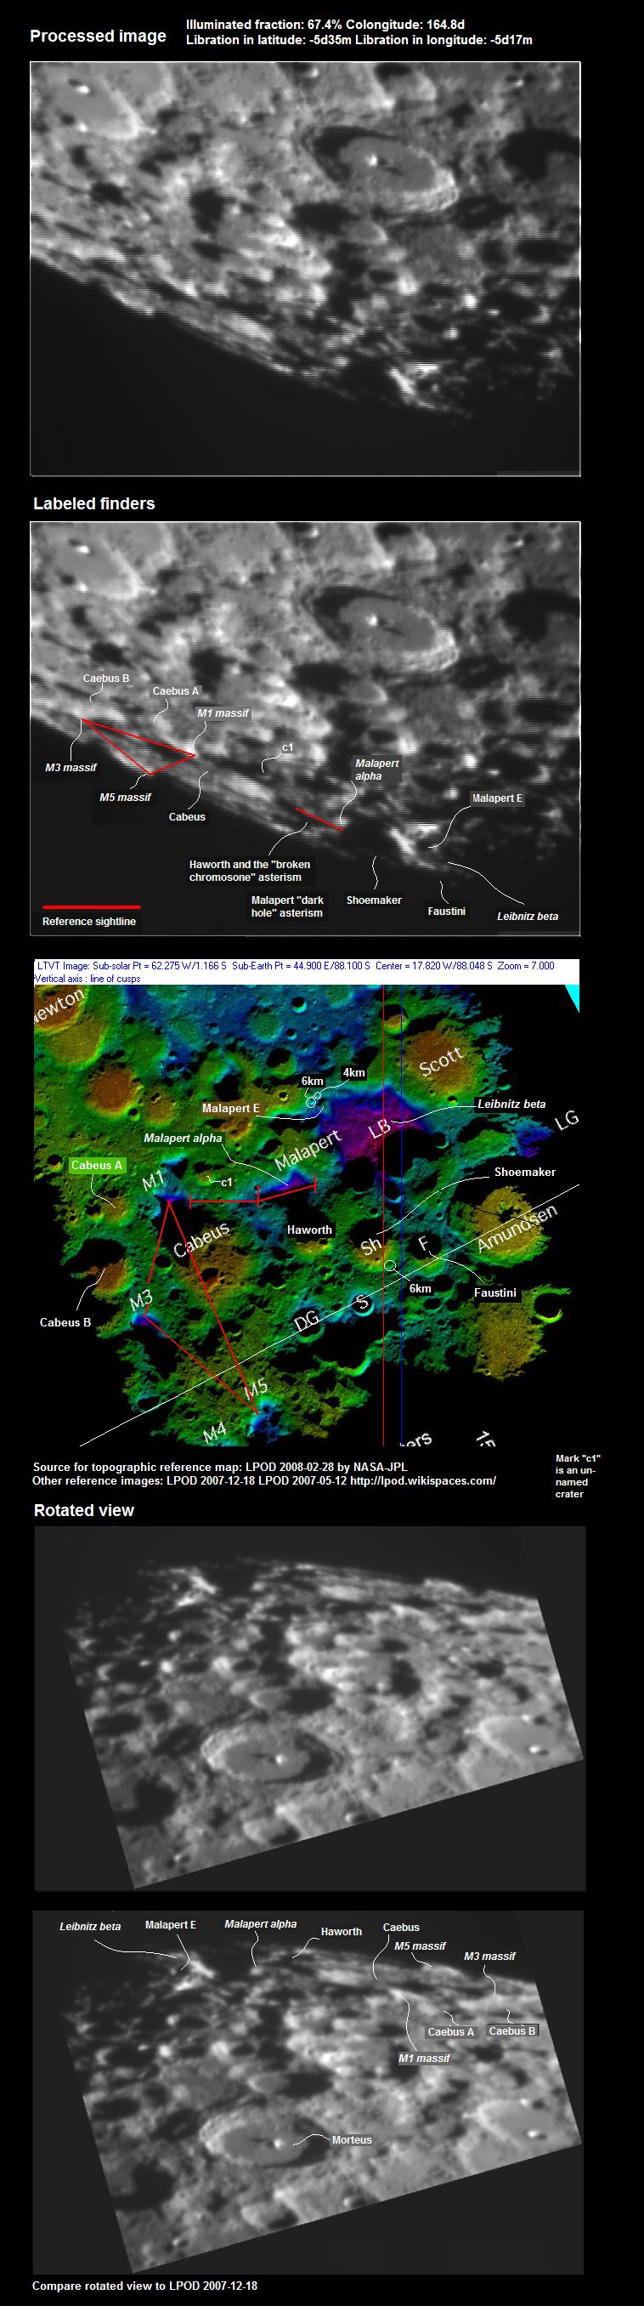The image size is (644, 2306).
Task: Click the Mark "c1" unnamed crater note
Action: pyautogui.click(x=575, y=1475)
